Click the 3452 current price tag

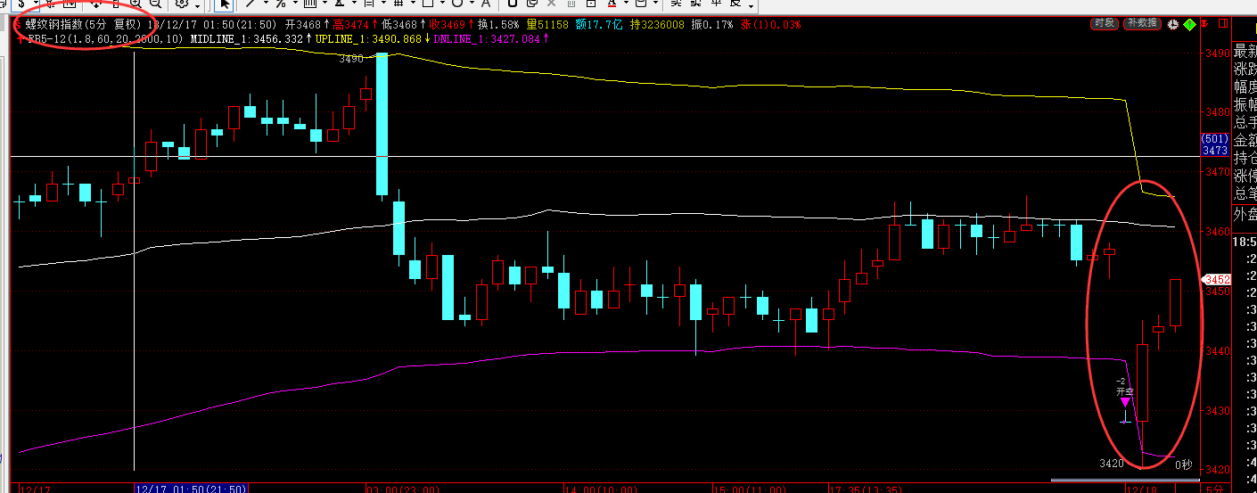(x=1217, y=278)
